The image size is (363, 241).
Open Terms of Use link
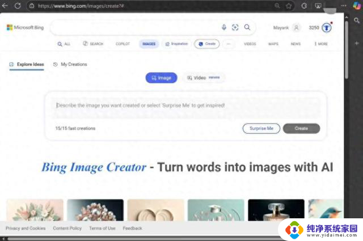(102, 229)
